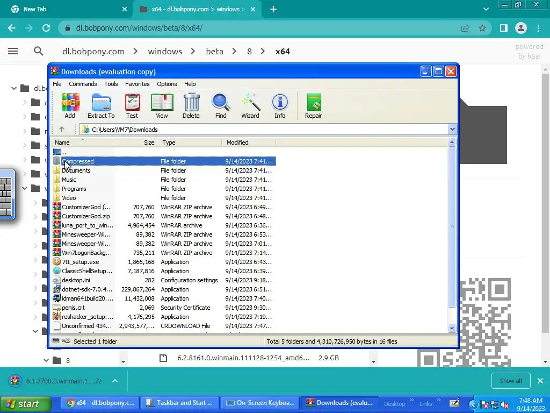This screenshot has width=550, height=413.
Task: Select the reshacker_setup file row
Action: (x=163, y=316)
